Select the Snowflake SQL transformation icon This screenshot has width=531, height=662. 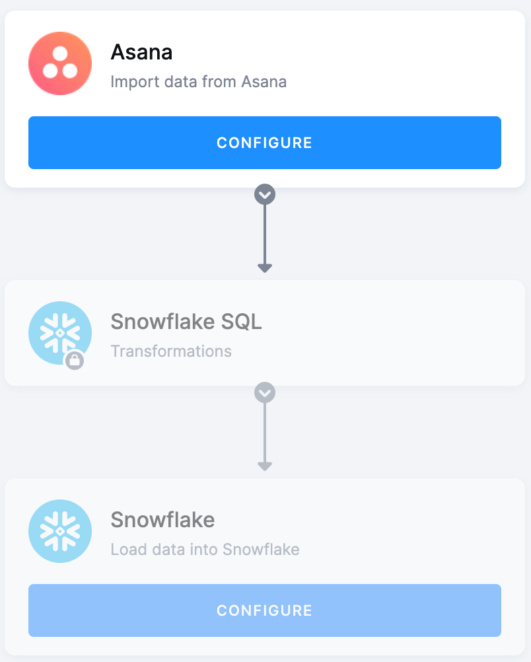click(59, 334)
